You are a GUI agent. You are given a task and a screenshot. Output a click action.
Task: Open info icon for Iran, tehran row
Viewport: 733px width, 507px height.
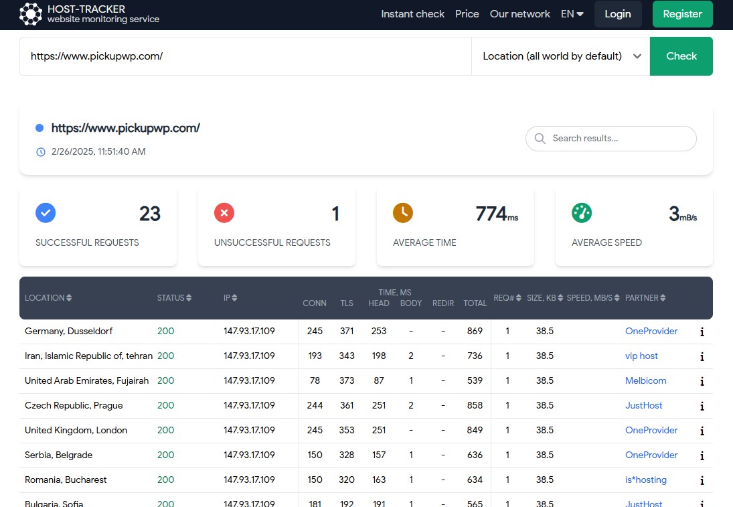702,356
